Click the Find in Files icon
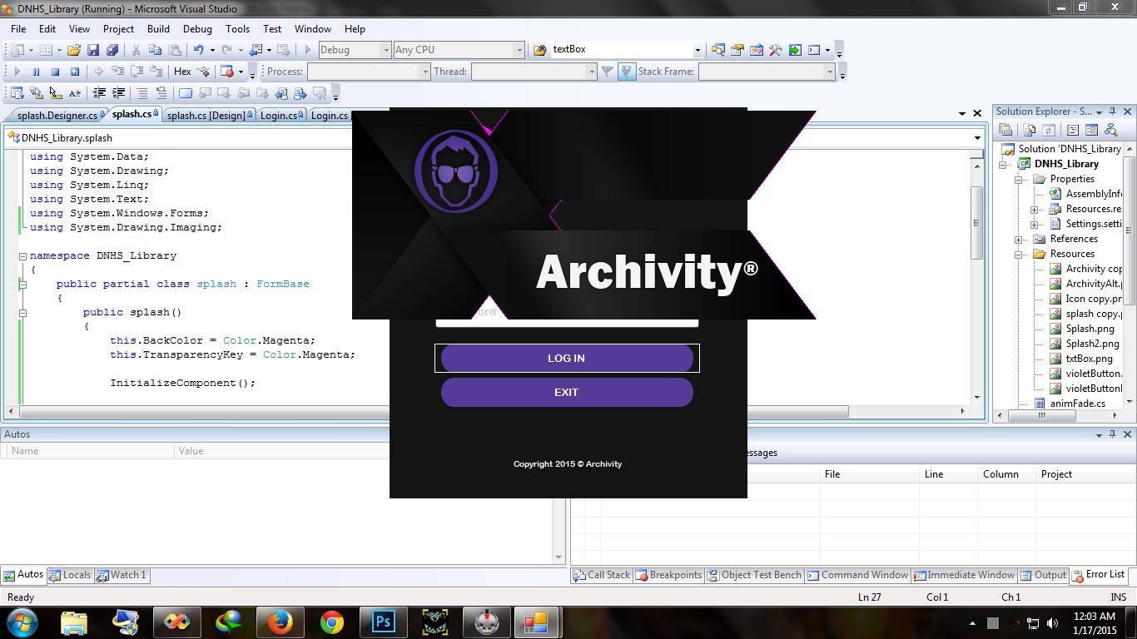 pyautogui.click(x=539, y=50)
